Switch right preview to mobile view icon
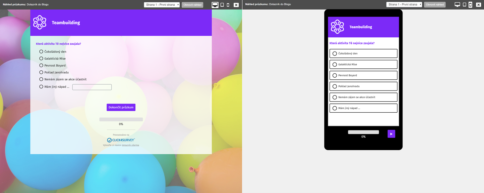Image resolution: width=484 pixels, height=193 pixels. coord(470,5)
